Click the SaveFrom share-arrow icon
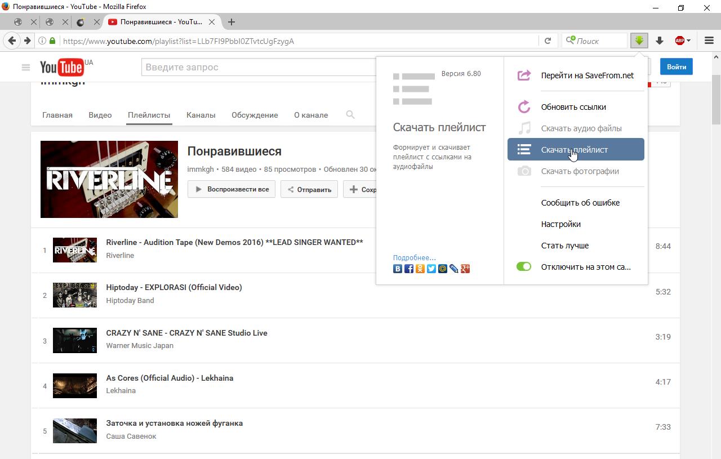Image resolution: width=721 pixels, height=459 pixels. tap(524, 75)
